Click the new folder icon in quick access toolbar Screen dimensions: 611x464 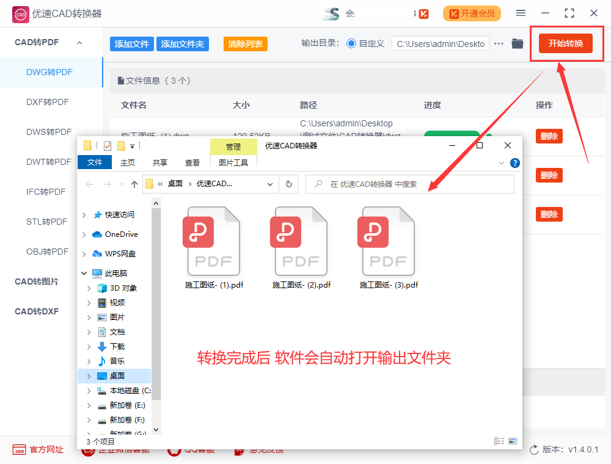(122, 146)
